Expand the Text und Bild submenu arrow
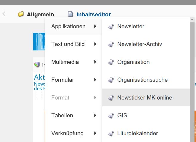The height and width of the screenshot is (142, 196). (95, 44)
